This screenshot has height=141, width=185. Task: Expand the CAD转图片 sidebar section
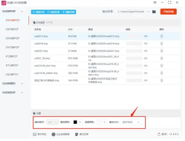point(22,83)
